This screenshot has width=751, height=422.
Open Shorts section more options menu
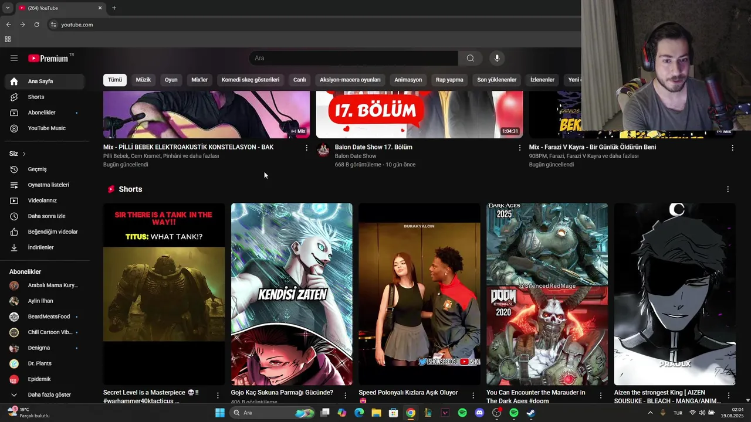click(728, 189)
